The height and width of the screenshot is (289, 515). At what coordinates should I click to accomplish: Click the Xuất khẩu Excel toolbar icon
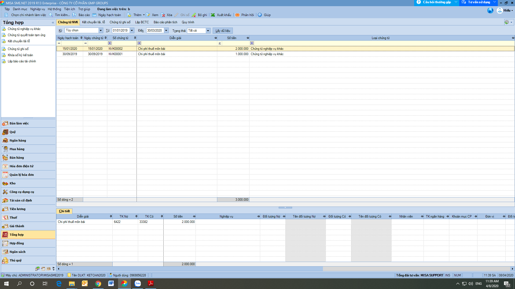point(213,15)
